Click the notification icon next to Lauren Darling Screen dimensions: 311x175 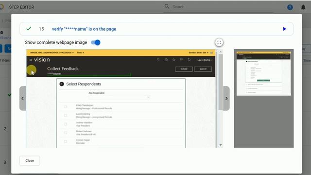189,60
